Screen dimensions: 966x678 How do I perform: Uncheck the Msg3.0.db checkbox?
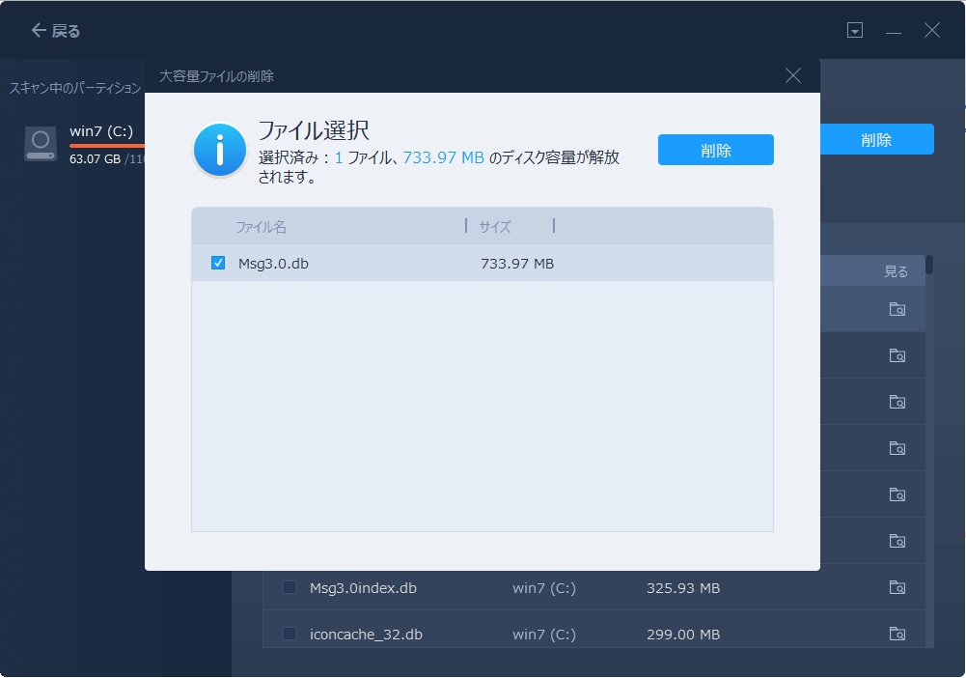[x=217, y=262]
